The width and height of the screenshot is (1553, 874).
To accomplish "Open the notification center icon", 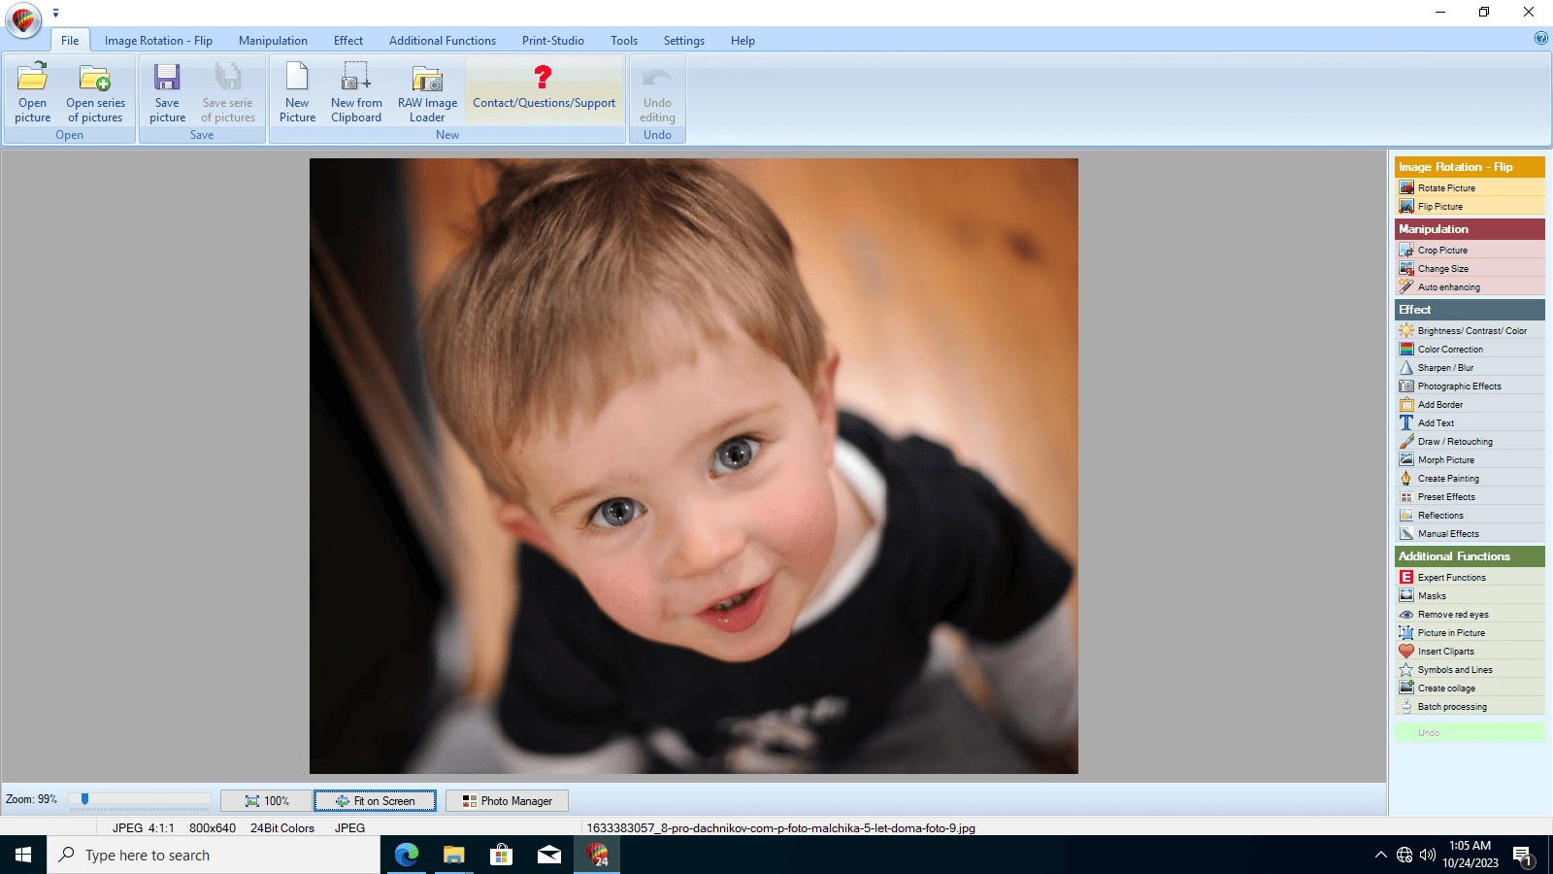I will pos(1522,856).
